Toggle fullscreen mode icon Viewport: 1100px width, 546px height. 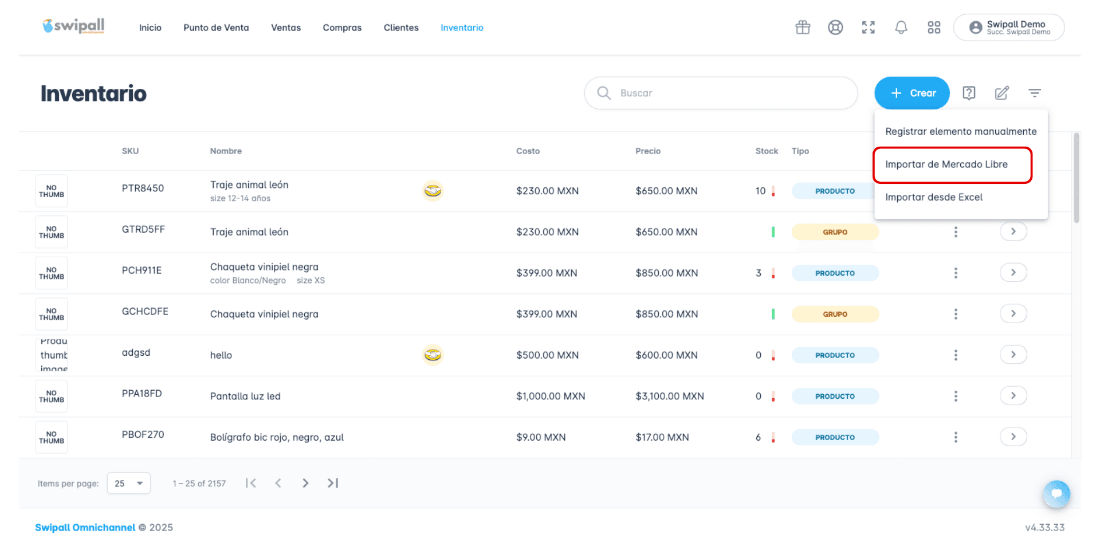pos(869,28)
